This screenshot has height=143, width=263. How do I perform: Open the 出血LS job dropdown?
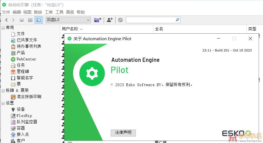[x=68, y=20]
